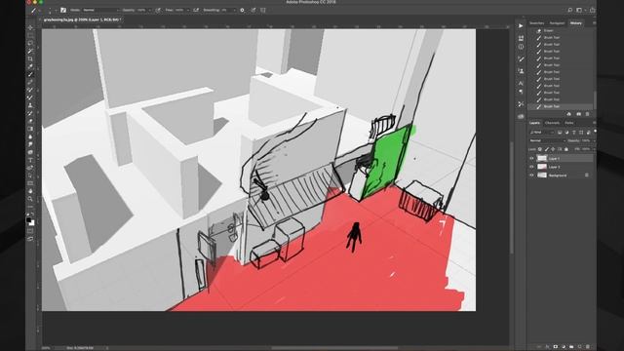Open the Paragraph panel icon
This screenshot has width=624, height=351.
point(521,92)
